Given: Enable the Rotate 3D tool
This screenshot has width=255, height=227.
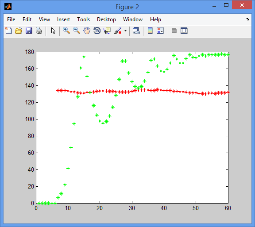Looking at the screenshot, I should pos(97,31).
